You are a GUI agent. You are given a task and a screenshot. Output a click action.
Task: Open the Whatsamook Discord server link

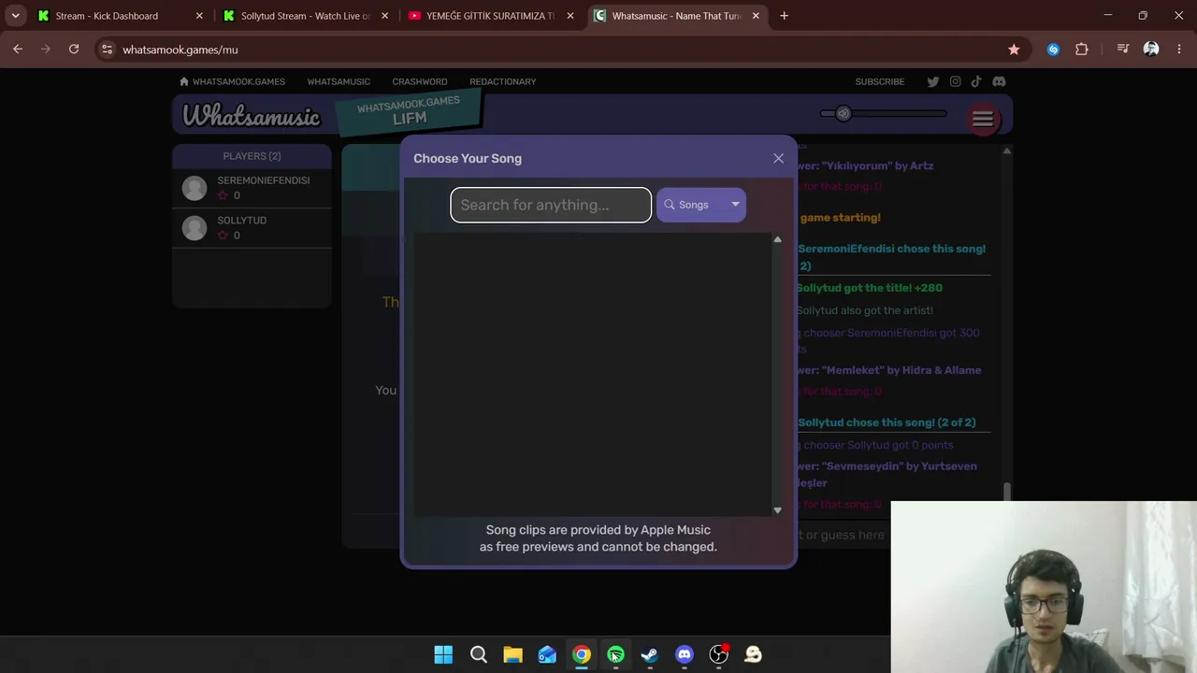[x=999, y=81]
